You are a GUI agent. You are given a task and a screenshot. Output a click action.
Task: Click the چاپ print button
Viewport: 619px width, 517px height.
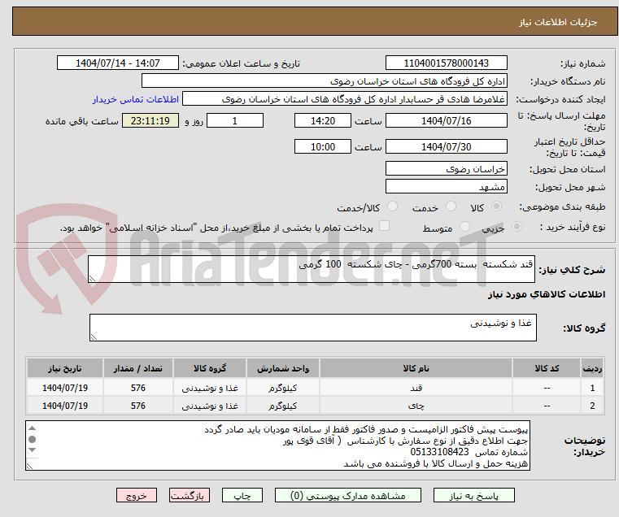pos(242,495)
